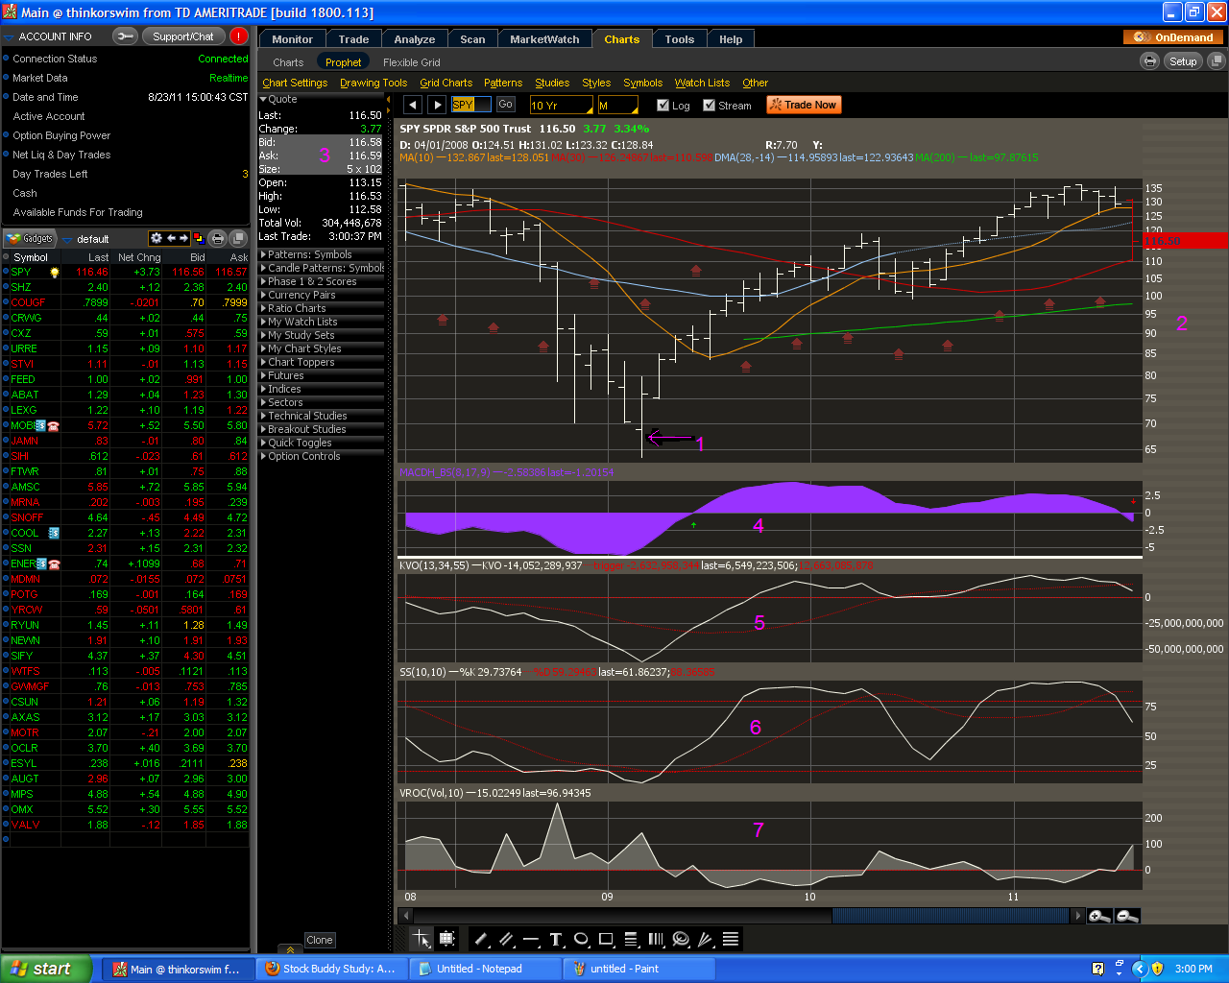Open Stock Buddy Study Firefox taskbar item
Image resolution: width=1229 pixels, height=983 pixels.
pos(332,969)
